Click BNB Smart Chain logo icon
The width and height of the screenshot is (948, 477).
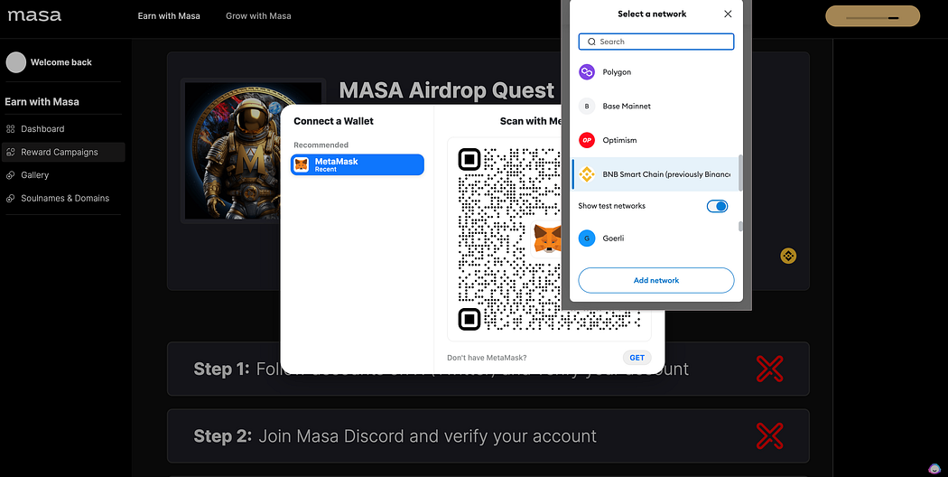(x=587, y=174)
